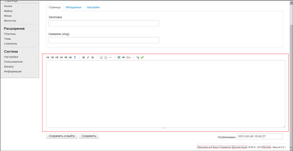
Task: Focus the Название (slug) input field
Action: (x=104, y=40)
